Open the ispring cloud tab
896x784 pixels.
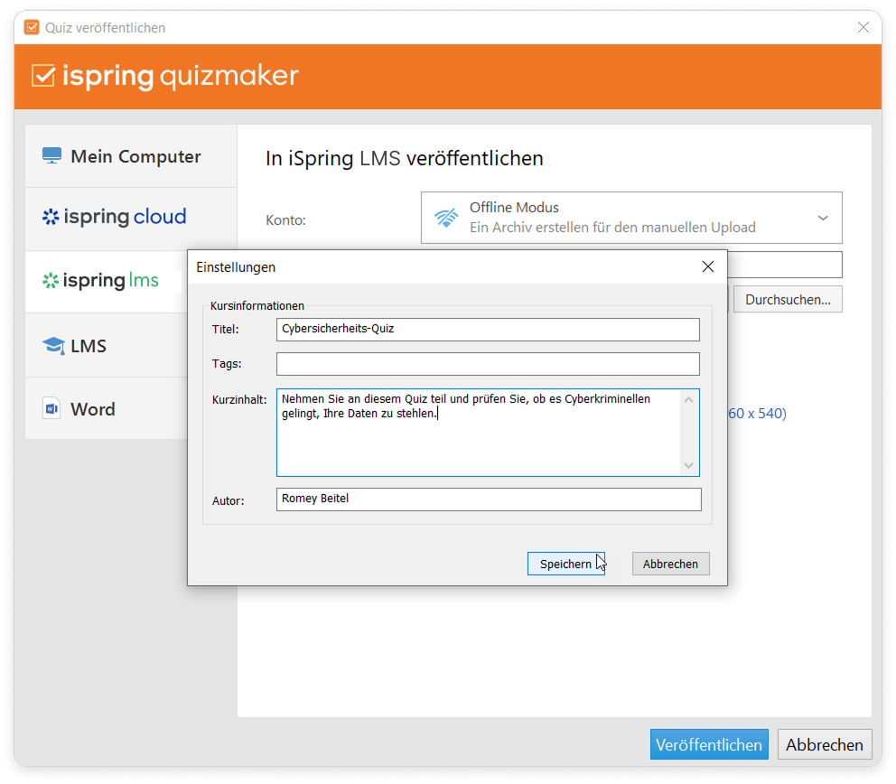[x=114, y=217]
